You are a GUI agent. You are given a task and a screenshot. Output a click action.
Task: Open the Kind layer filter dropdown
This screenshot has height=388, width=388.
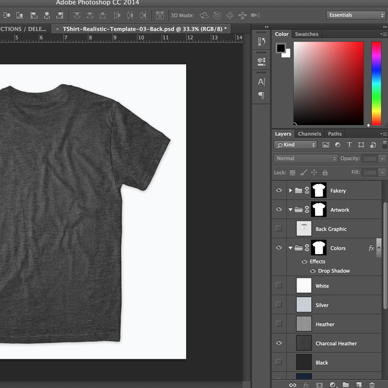click(x=295, y=144)
